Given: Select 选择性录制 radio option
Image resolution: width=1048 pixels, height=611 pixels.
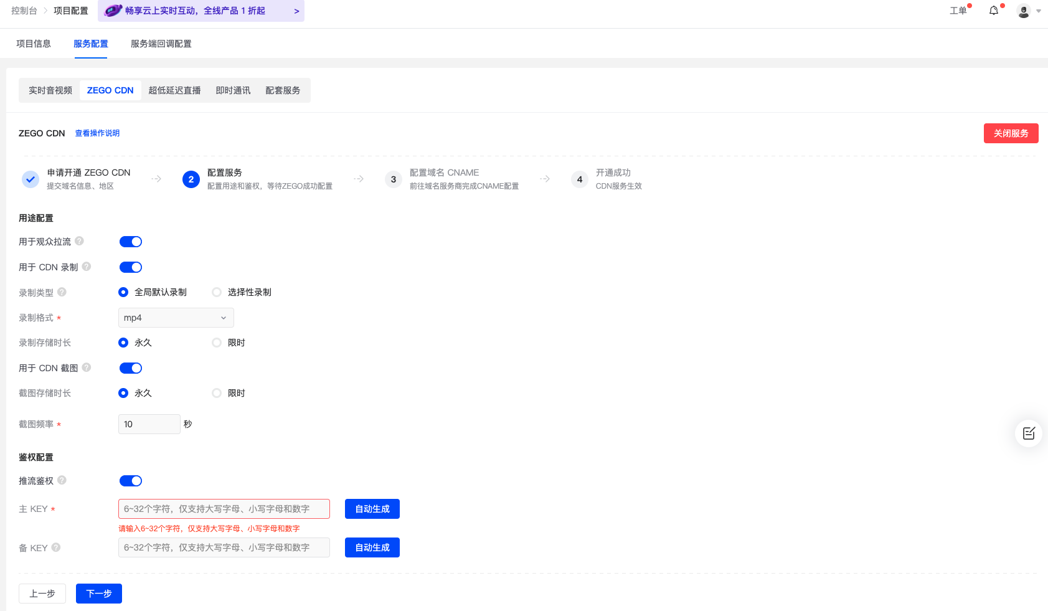Looking at the screenshot, I should [x=217, y=292].
